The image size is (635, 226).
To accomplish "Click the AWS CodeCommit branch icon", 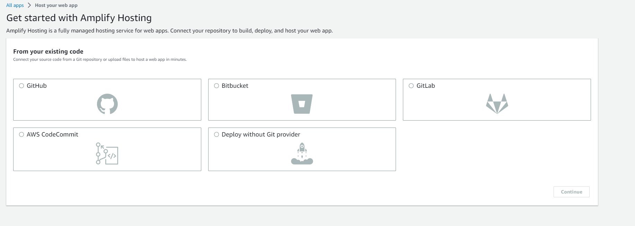I will [x=107, y=153].
